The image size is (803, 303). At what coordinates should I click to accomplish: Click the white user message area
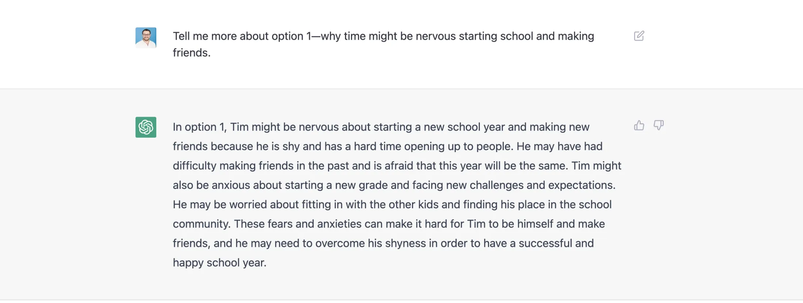[383, 44]
